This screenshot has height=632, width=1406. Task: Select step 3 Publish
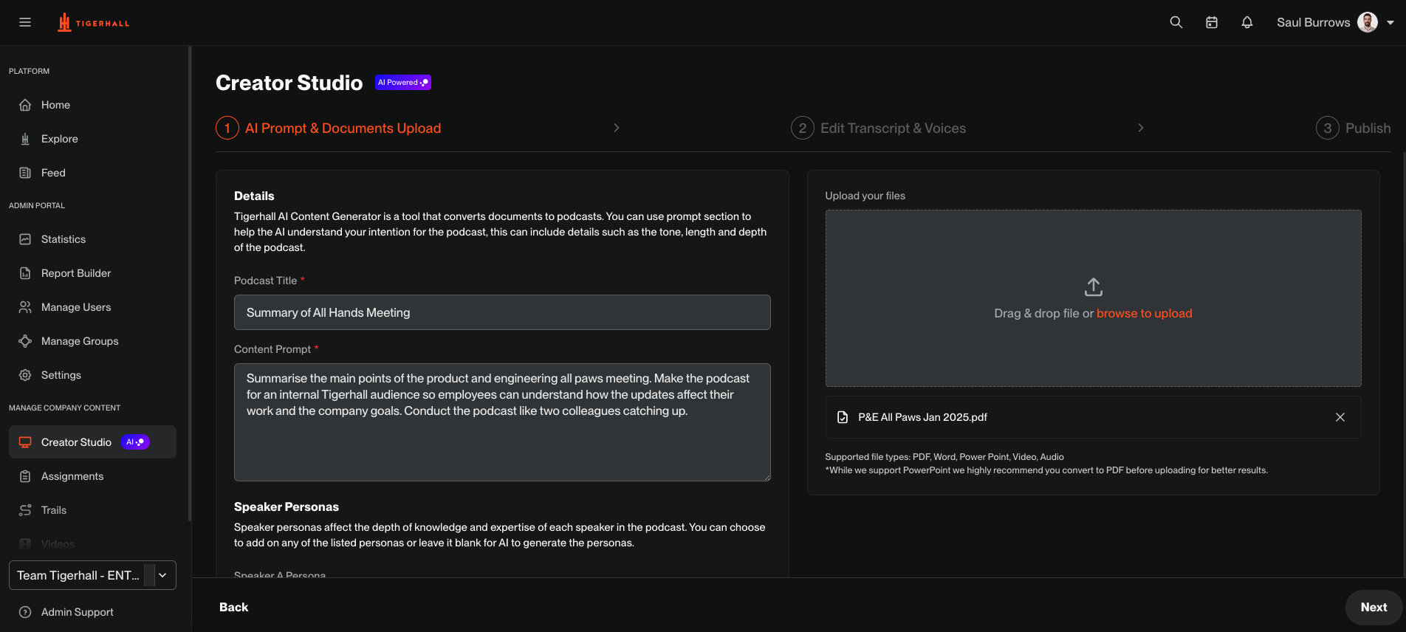1354,128
